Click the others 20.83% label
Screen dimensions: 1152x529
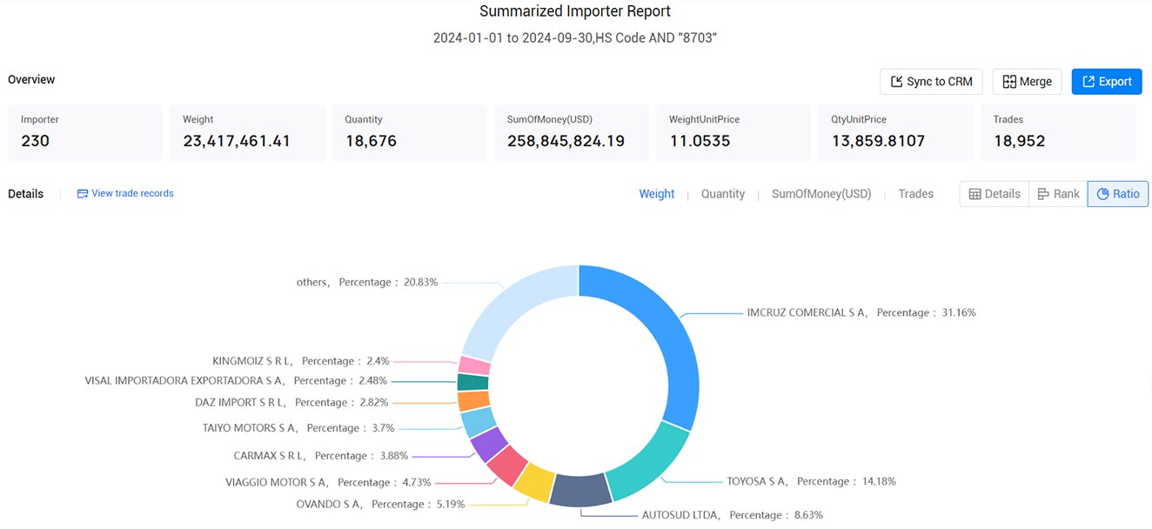pos(367,282)
